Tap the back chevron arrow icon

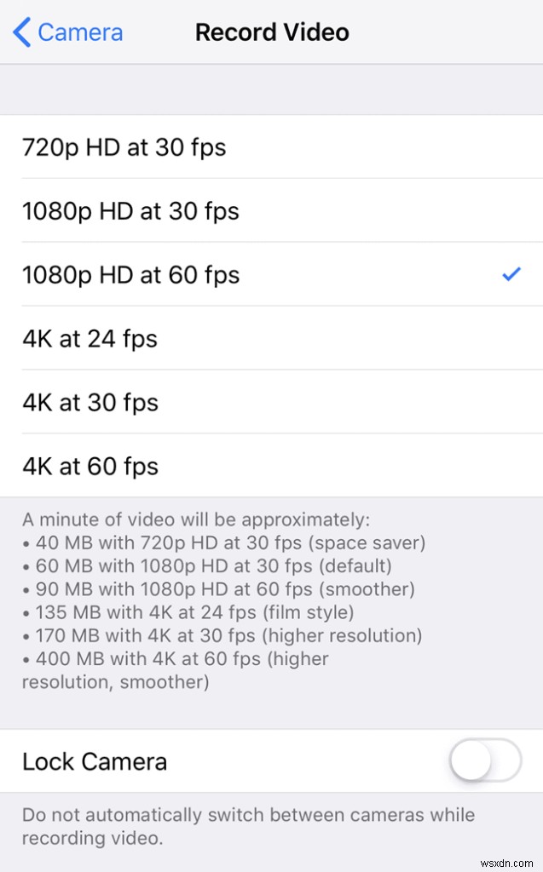[19, 32]
